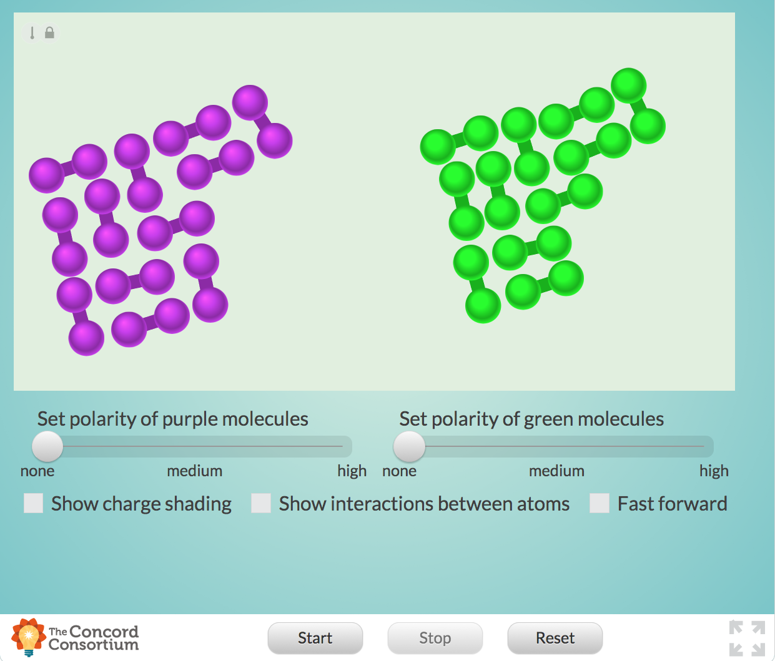Click the purple polarity slider handle
The width and height of the screenshot is (775, 661).
(x=47, y=446)
